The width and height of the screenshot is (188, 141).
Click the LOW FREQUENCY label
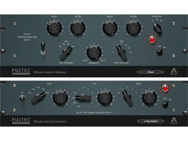66,63
